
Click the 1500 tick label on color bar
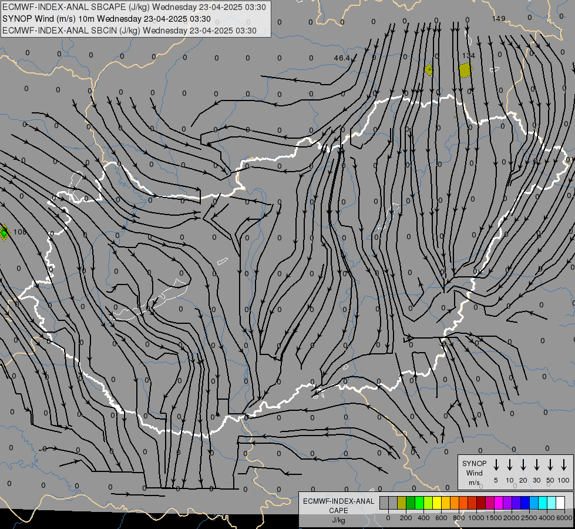click(x=494, y=518)
